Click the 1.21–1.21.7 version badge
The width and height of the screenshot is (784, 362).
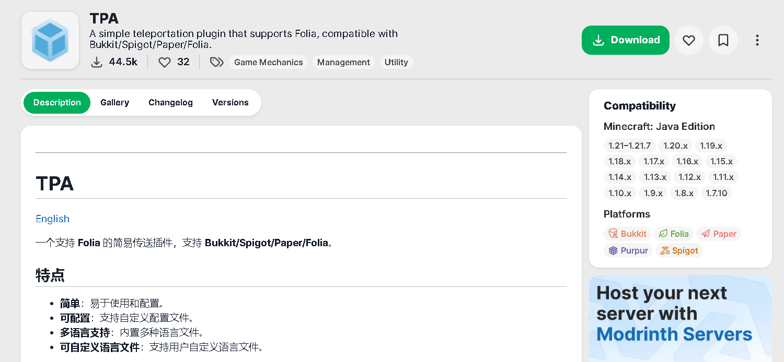pyautogui.click(x=629, y=146)
